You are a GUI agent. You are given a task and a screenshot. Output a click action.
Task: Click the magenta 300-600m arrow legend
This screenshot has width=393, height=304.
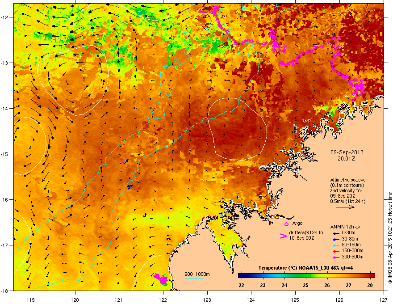(336, 258)
